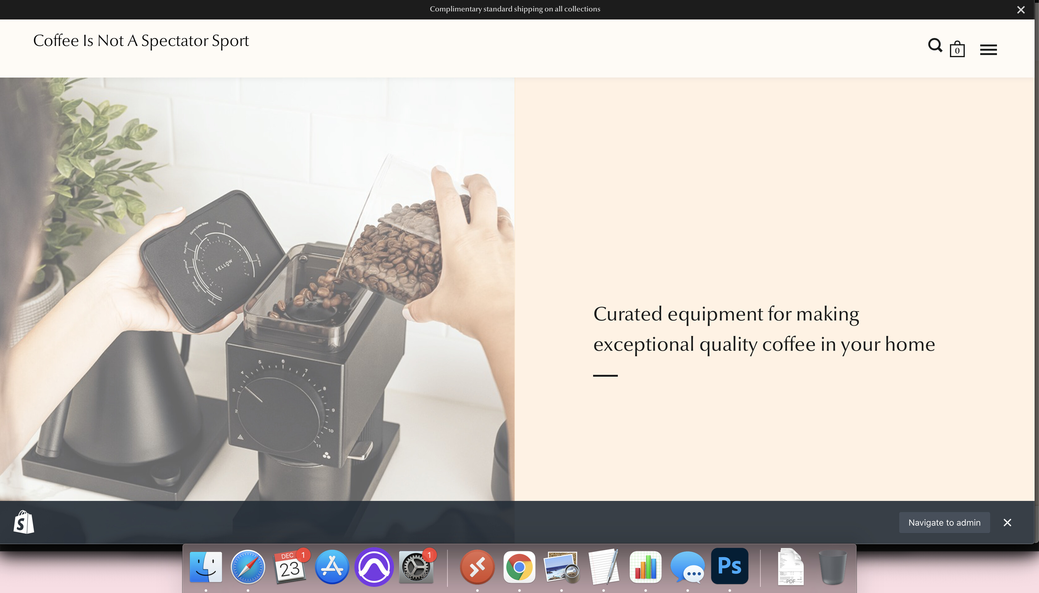The width and height of the screenshot is (1039, 593).
Task: Click the Shopify logo in admin bar
Action: tap(24, 522)
